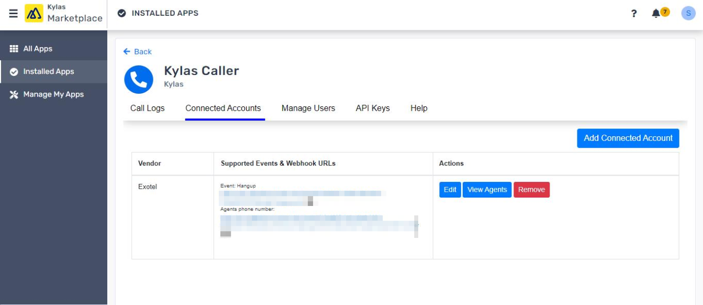Open the help question mark icon

(x=634, y=14)
